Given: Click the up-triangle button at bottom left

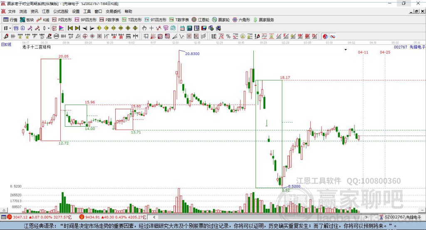Looking at the screenshot, I should [x=4, y=210].
